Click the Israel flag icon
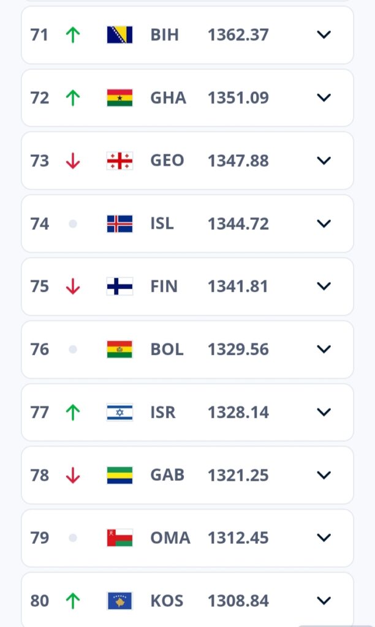375x627 pixels. click(x=119, y=413)
